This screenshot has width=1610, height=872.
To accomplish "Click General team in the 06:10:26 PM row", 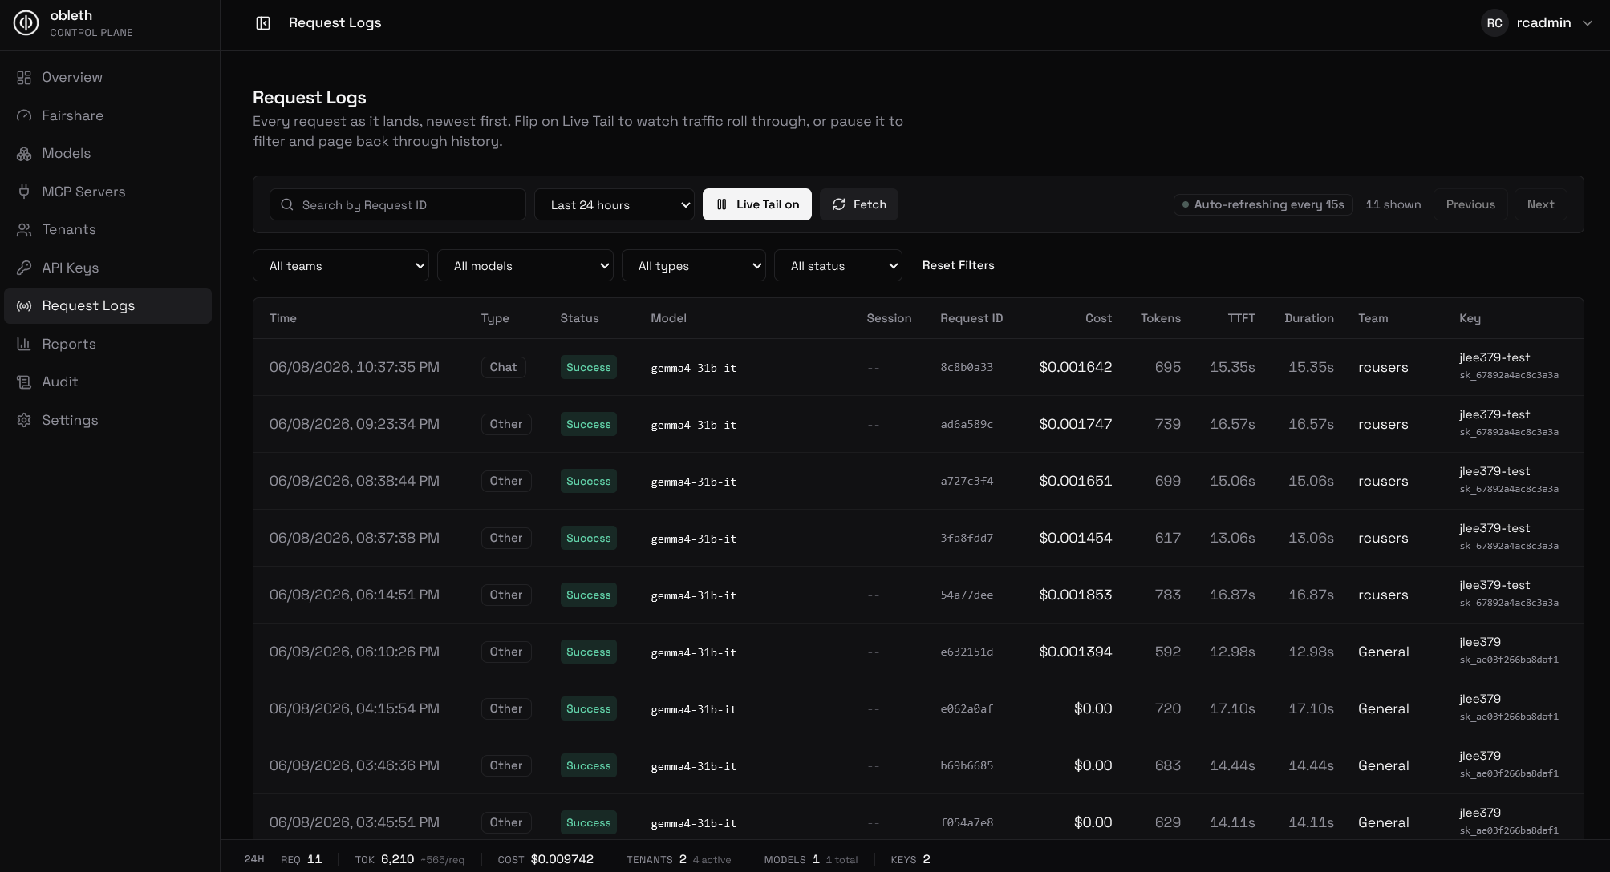I will point(1383,652).
